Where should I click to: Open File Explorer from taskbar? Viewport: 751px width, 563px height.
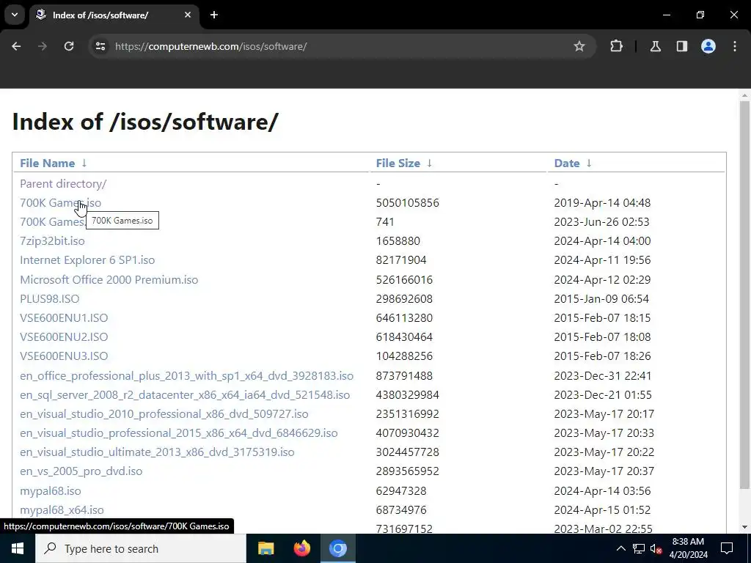click(x=265, y=548)
